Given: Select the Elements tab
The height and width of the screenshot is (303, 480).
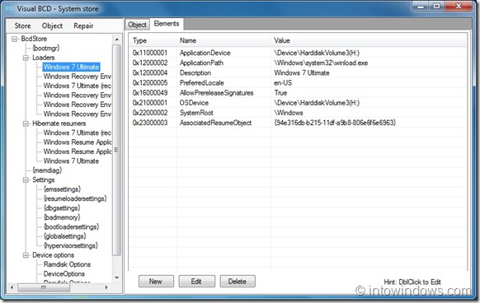Looking at the screenshot, I should (167, 24).
